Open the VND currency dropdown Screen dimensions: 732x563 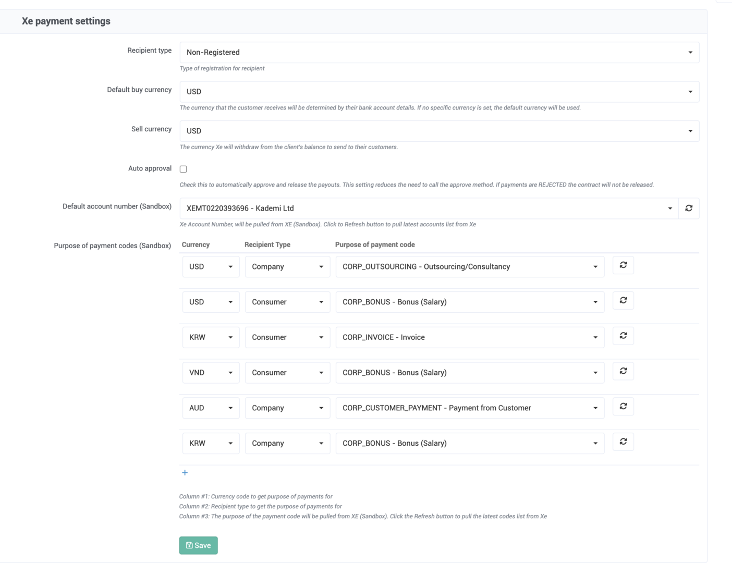pyautogui.click(x=211, y=373)
